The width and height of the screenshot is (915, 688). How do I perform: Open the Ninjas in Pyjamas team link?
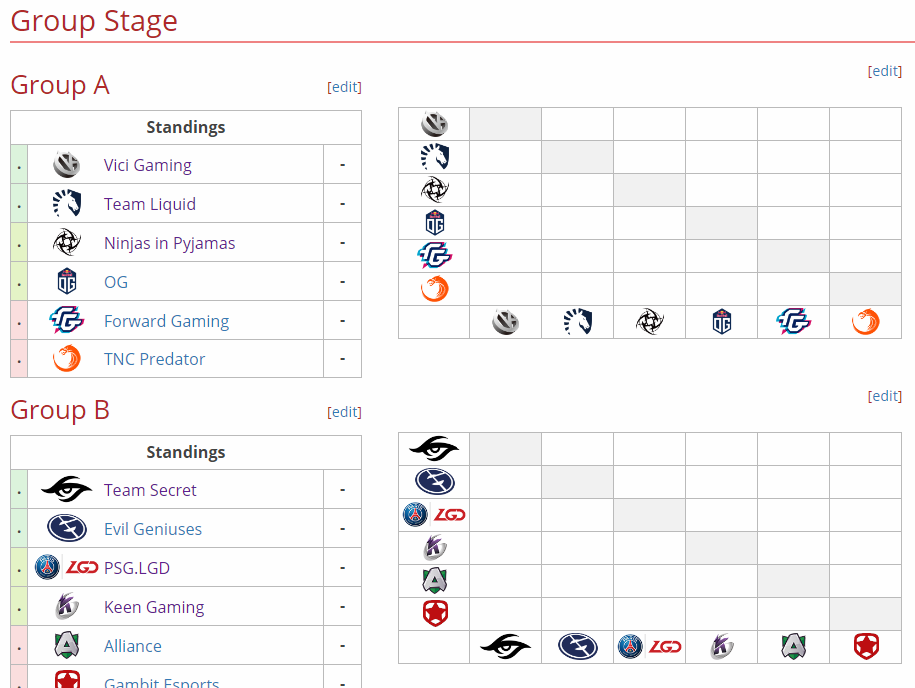[x=169, y=243]
